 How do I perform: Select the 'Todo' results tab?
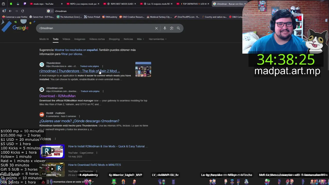(56, 39)
